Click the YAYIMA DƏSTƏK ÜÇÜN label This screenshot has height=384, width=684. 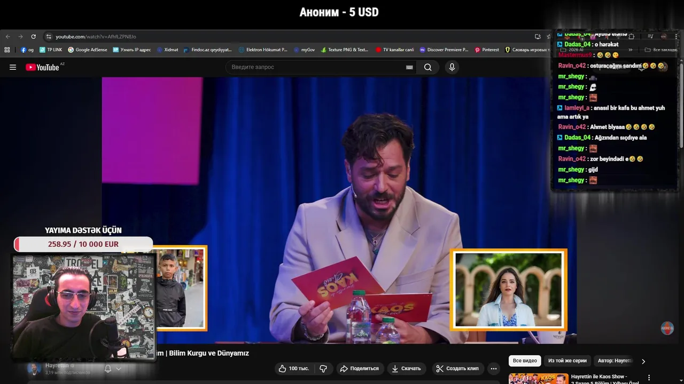(83, 230)
